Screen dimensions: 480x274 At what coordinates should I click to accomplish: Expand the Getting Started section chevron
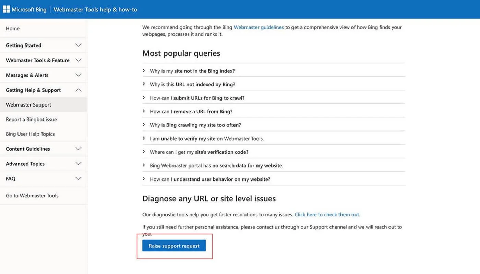(78, 45)
